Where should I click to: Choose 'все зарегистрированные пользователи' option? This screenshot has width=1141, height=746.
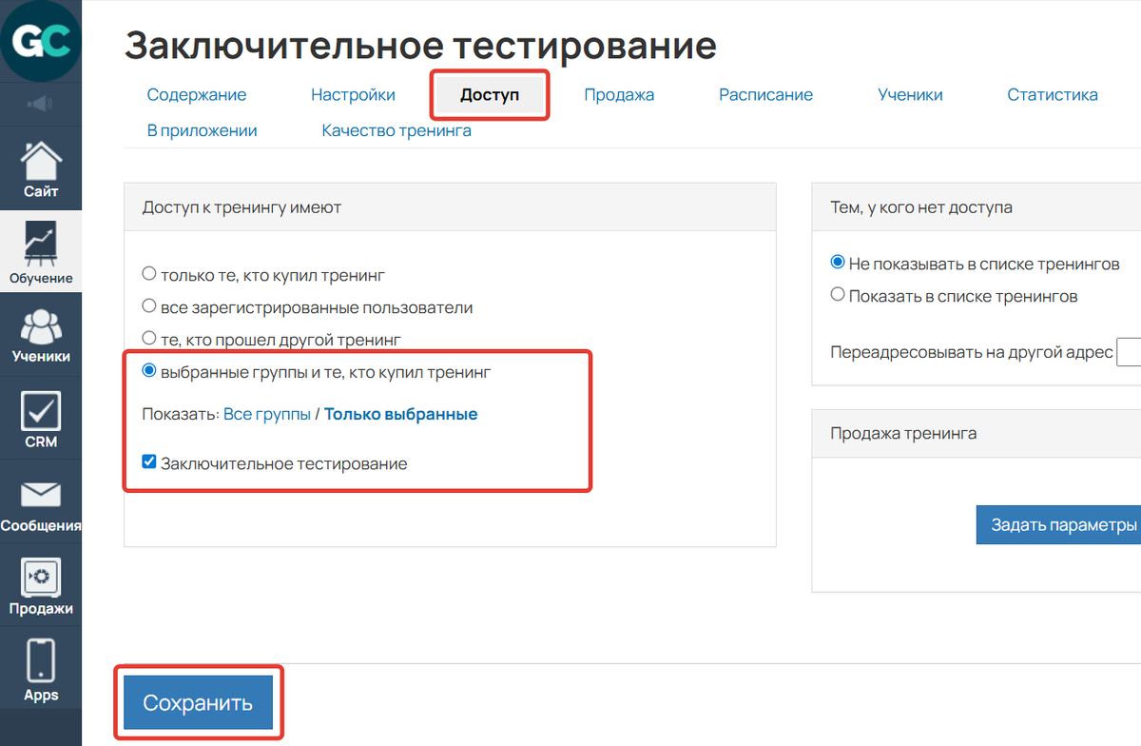(149, 306)
